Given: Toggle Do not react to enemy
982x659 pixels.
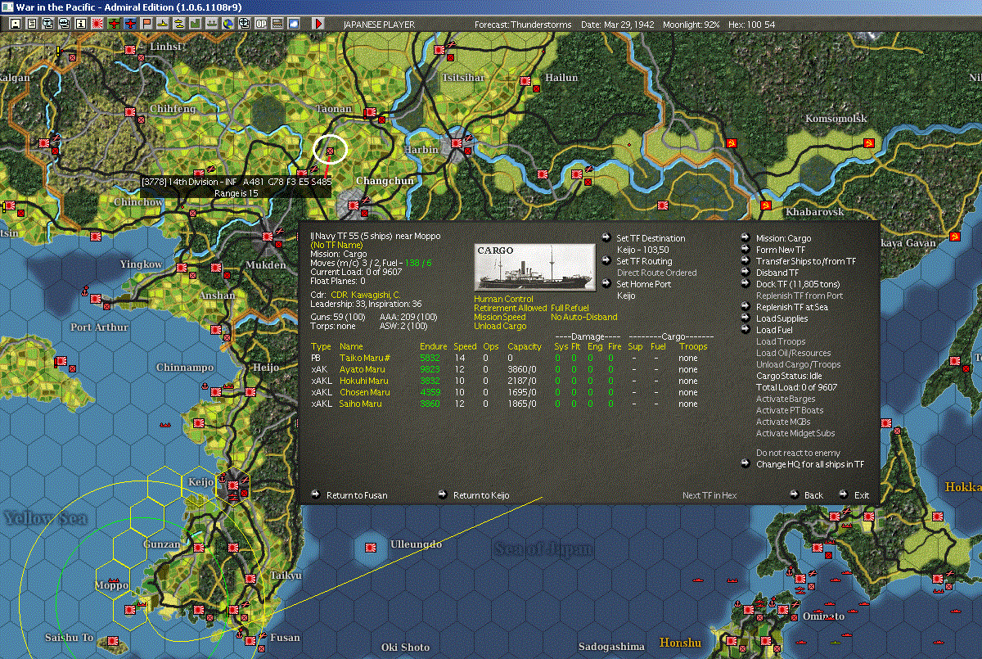Looking at the screenshot, I should click(798, 453).
